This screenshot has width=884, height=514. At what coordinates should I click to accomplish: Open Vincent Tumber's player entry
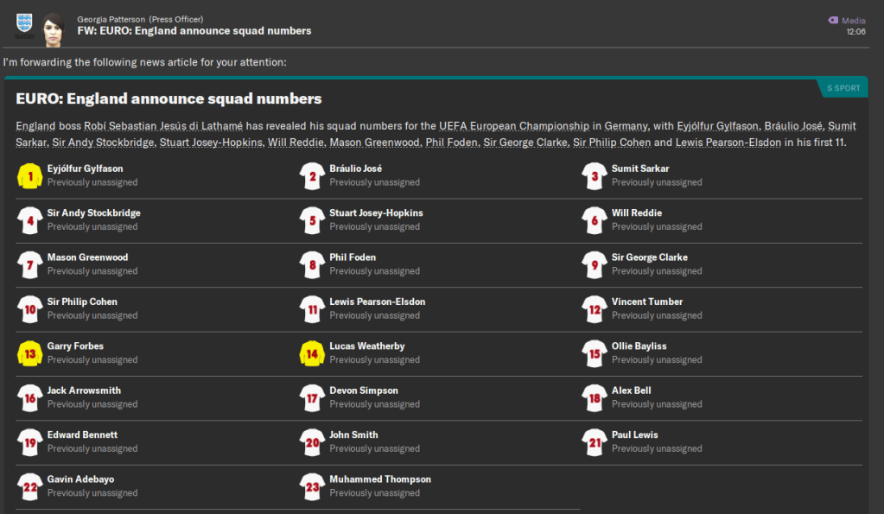[647, 301]
